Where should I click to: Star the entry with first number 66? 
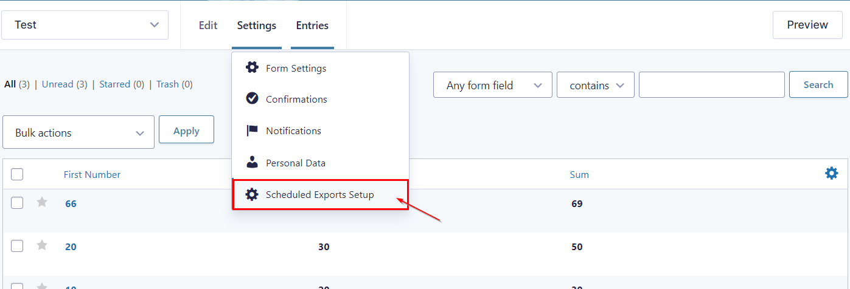[42, 202]
